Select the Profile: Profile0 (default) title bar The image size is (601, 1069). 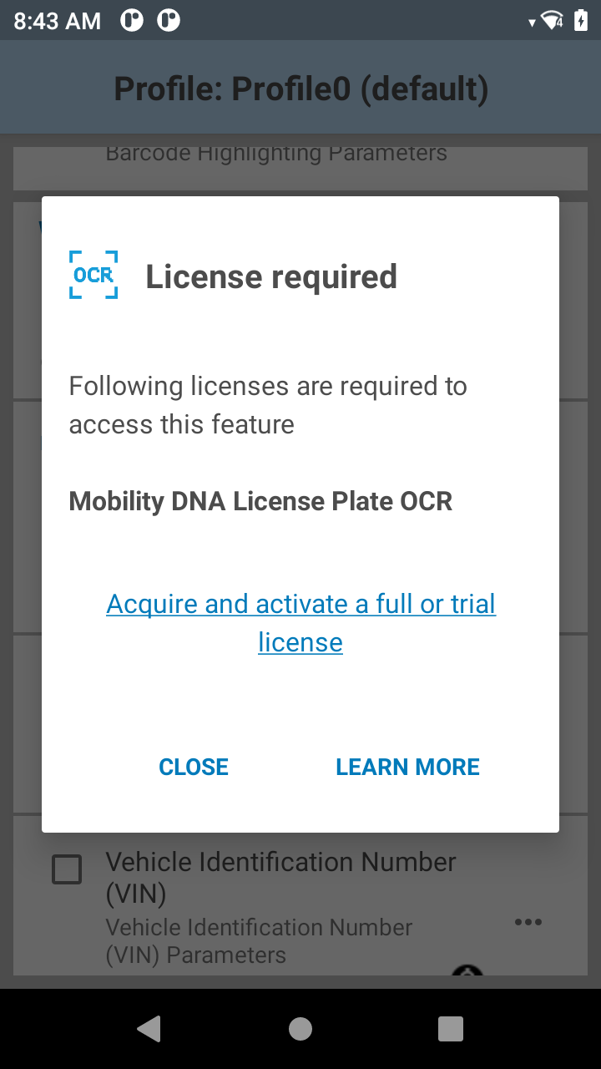300,88
